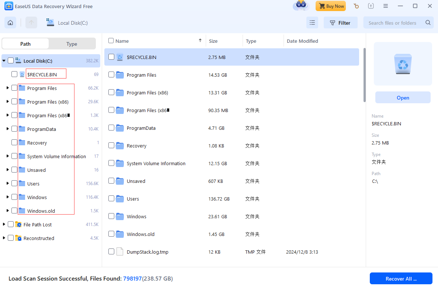438x292 pixels.
Task: Click the upload arrow icon in title bar
Action: [x=371, y=6]
